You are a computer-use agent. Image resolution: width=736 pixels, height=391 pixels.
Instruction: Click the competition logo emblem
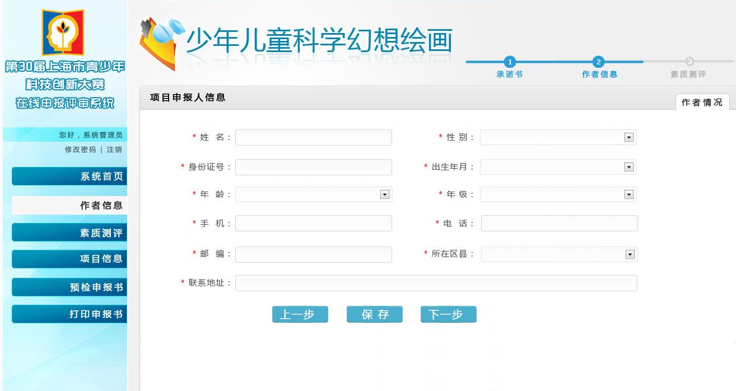63,32
